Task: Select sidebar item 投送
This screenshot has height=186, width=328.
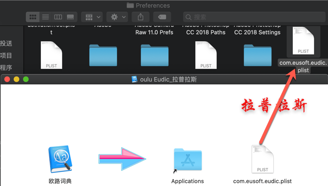Action: (x=6, y=43)
